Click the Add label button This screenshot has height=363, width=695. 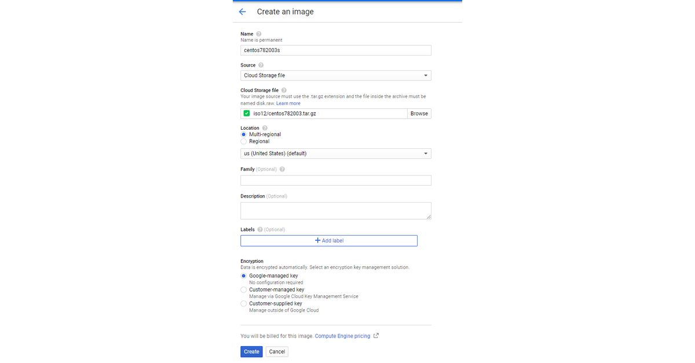click(329, 240)
